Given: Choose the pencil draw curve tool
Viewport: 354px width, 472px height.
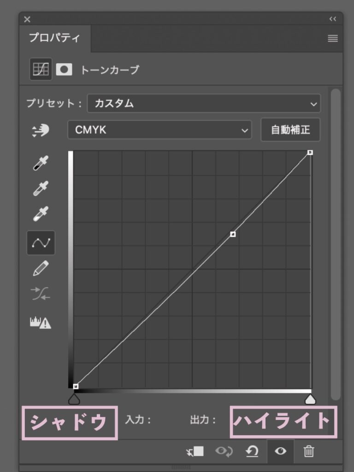Looking at the screenshot, I should 41,268.
